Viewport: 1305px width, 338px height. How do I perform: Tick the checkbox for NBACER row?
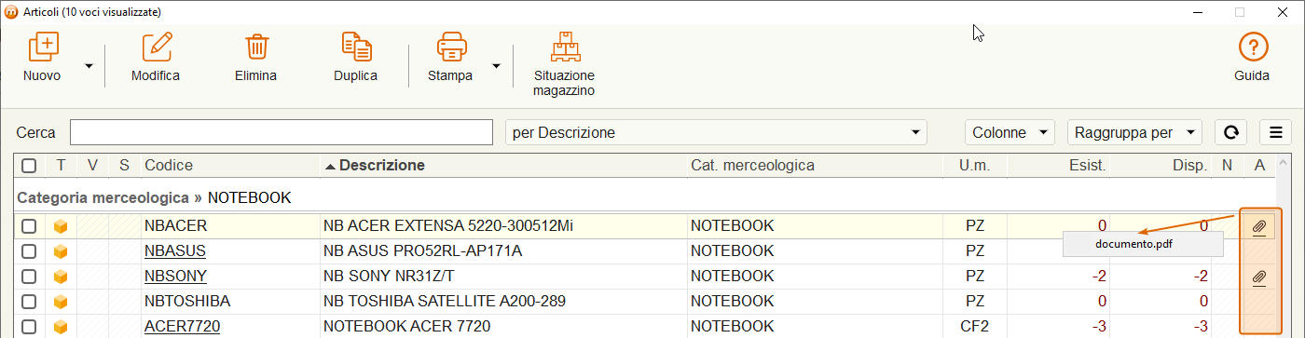click(29, 226)
